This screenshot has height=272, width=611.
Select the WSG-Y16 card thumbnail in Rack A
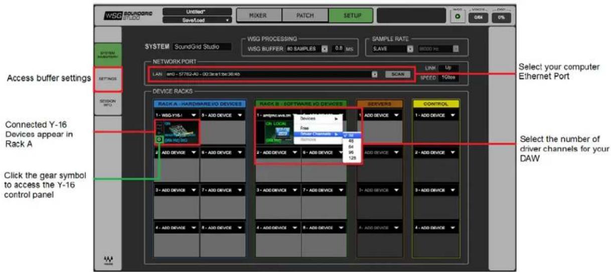pyautogui.click(x=179, y=132)
